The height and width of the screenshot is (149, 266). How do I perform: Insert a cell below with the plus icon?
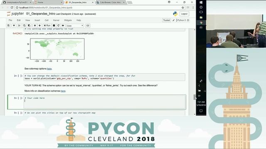14,26
